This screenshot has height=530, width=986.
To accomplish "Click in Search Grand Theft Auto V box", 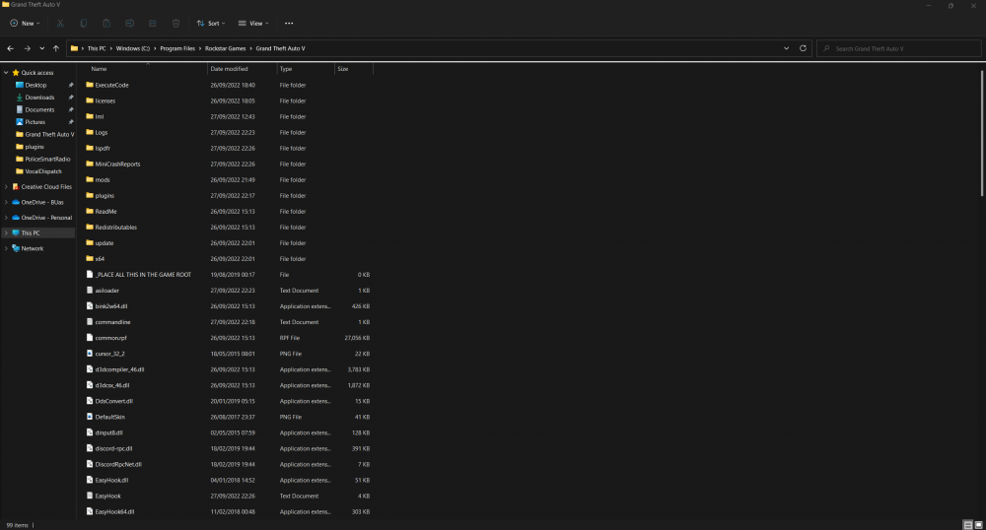I will point(899,48).
